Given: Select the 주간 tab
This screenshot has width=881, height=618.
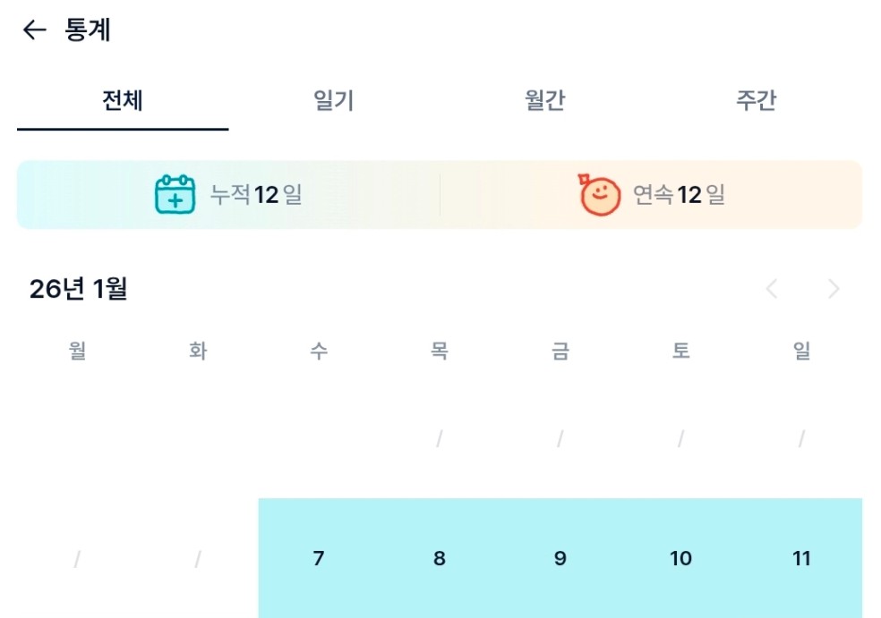Looking at the screenshot, I should (x=756, y=101).
